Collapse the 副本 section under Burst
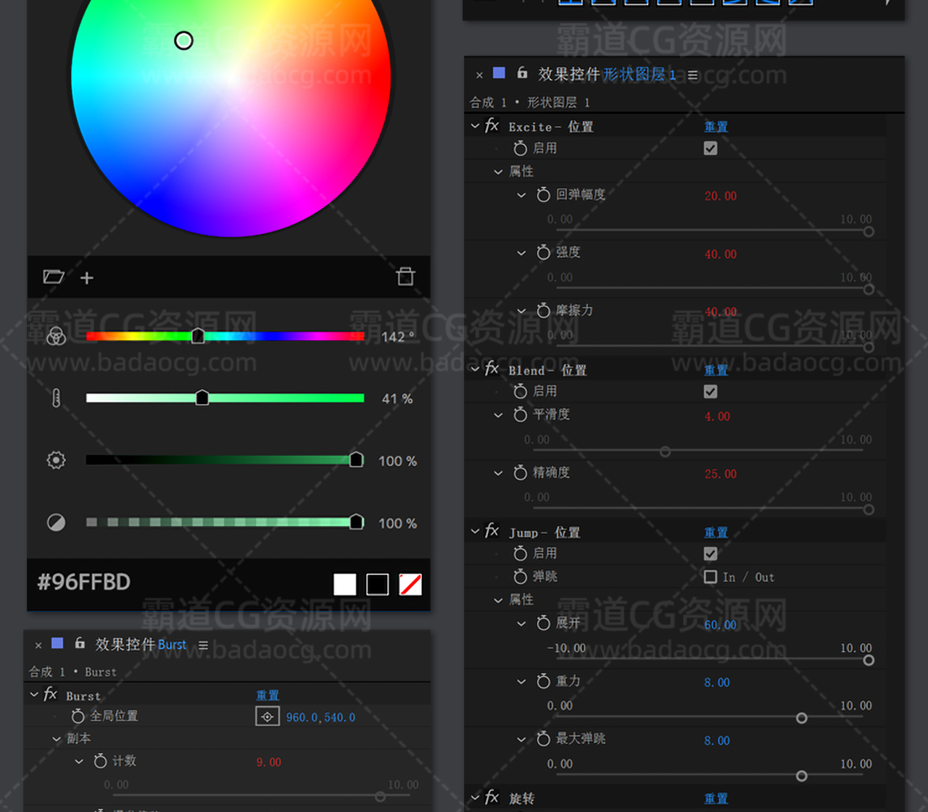This screenshot has width=928, height=812. (x=57, y=739)
